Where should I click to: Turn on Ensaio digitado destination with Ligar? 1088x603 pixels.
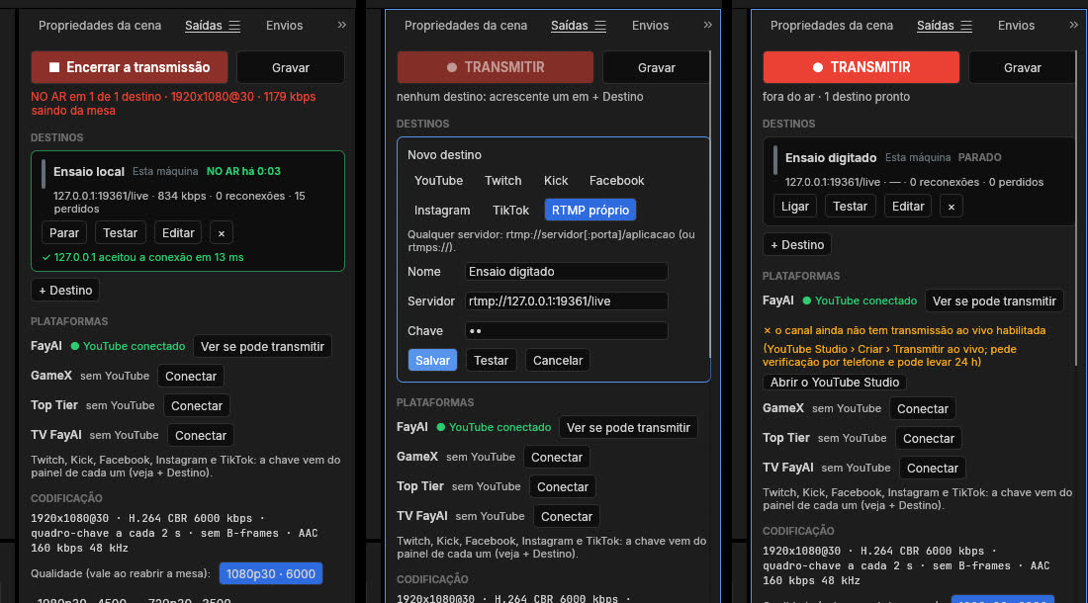795,207
